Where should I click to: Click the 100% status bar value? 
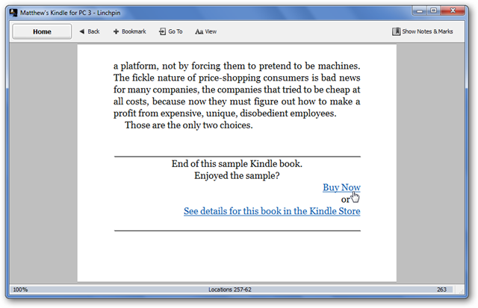[20, 289]
